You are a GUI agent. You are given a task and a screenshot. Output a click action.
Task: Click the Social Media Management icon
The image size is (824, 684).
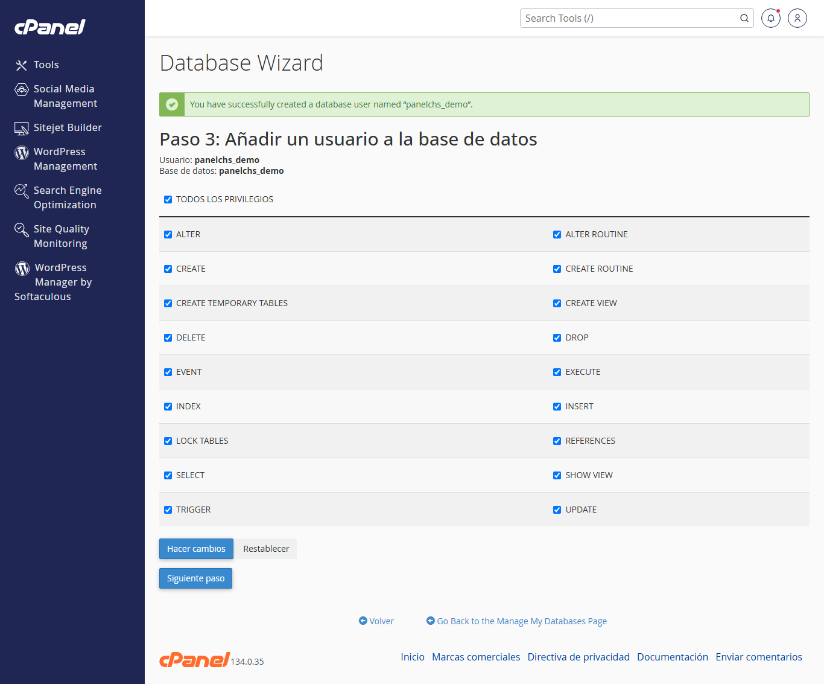22,90
